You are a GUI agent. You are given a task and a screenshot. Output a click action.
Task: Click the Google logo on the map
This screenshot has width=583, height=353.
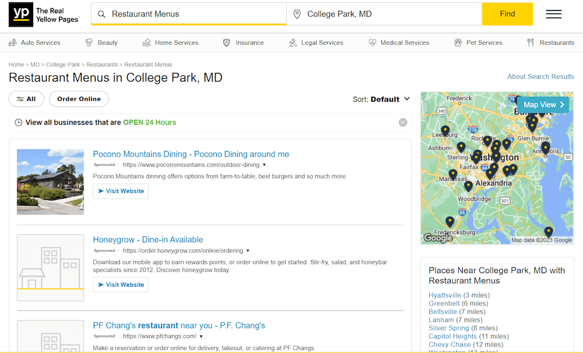(438, 238)
